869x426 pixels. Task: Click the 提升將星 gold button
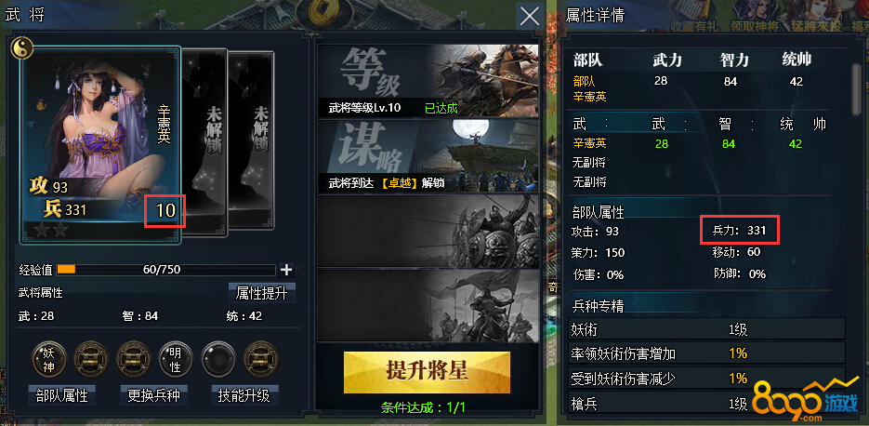pos(427,372)
